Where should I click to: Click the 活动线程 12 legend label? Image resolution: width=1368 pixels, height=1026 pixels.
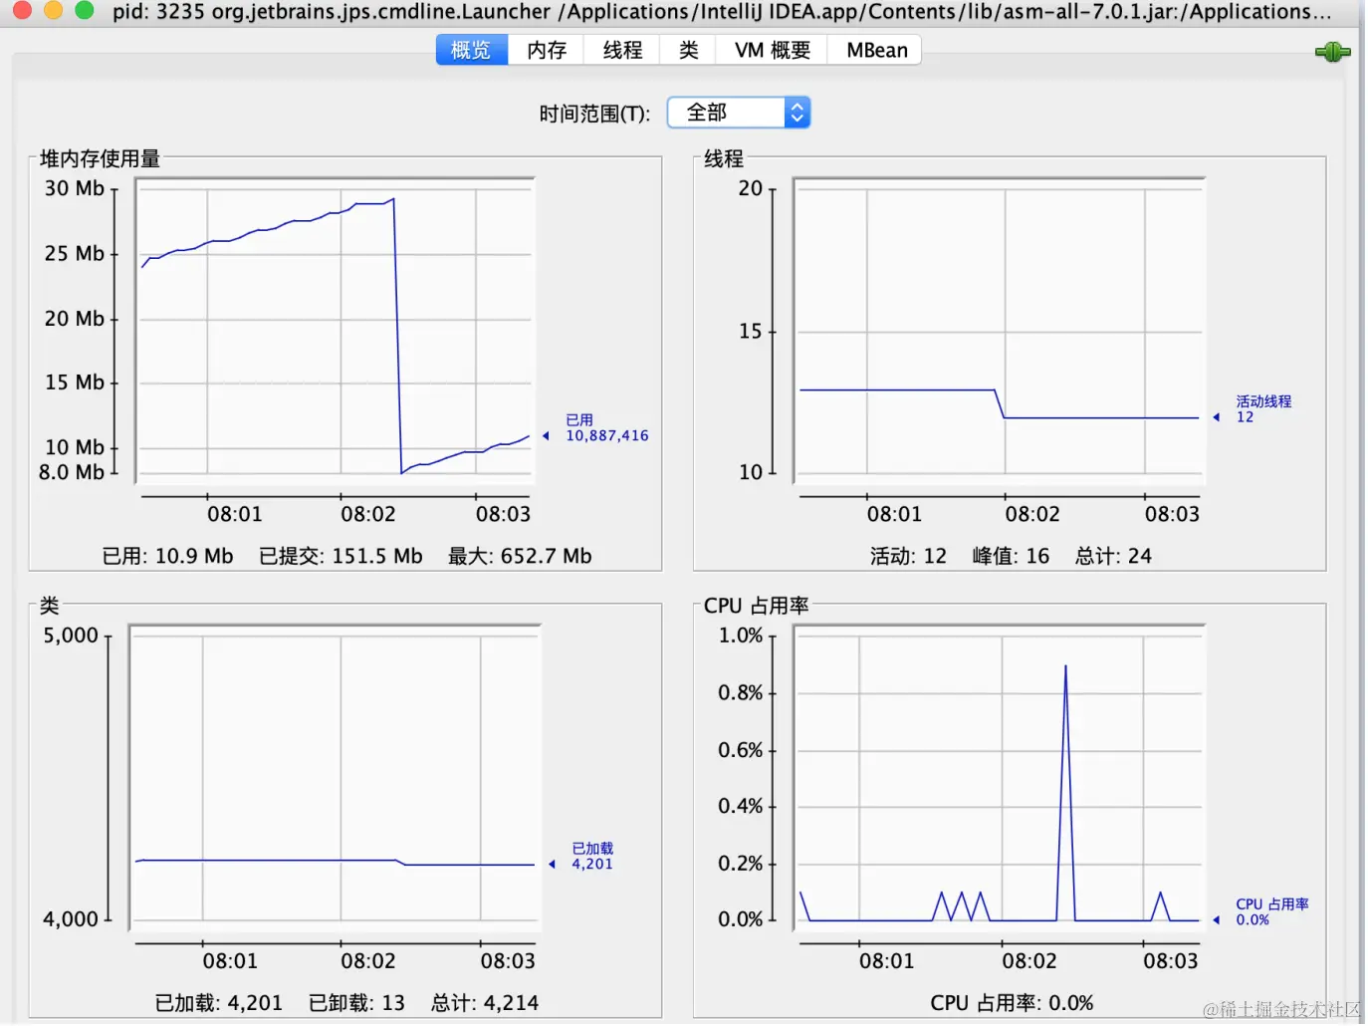(x=1263, y=409)
